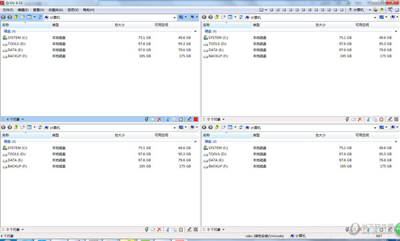Click the cut scissors icon in top-left pane status bar

(168, 119)
